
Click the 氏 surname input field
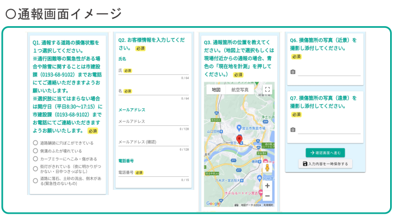[x=153, y=71]
